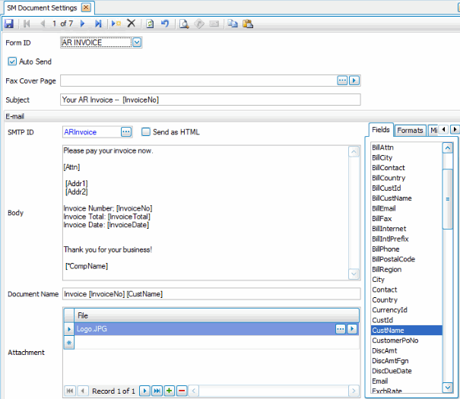Click the Refresh icon in toolbar

coord(151,24)
